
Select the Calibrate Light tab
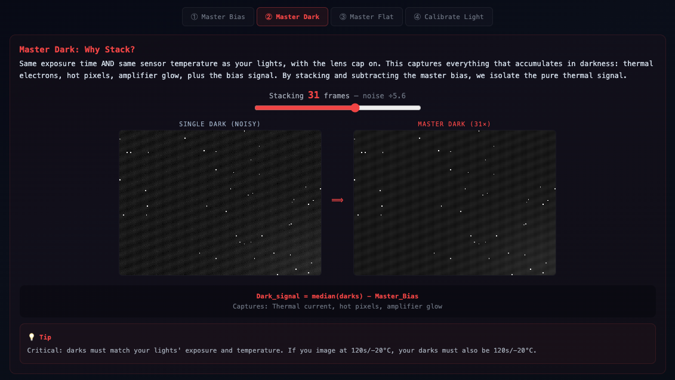click(449, 16)
